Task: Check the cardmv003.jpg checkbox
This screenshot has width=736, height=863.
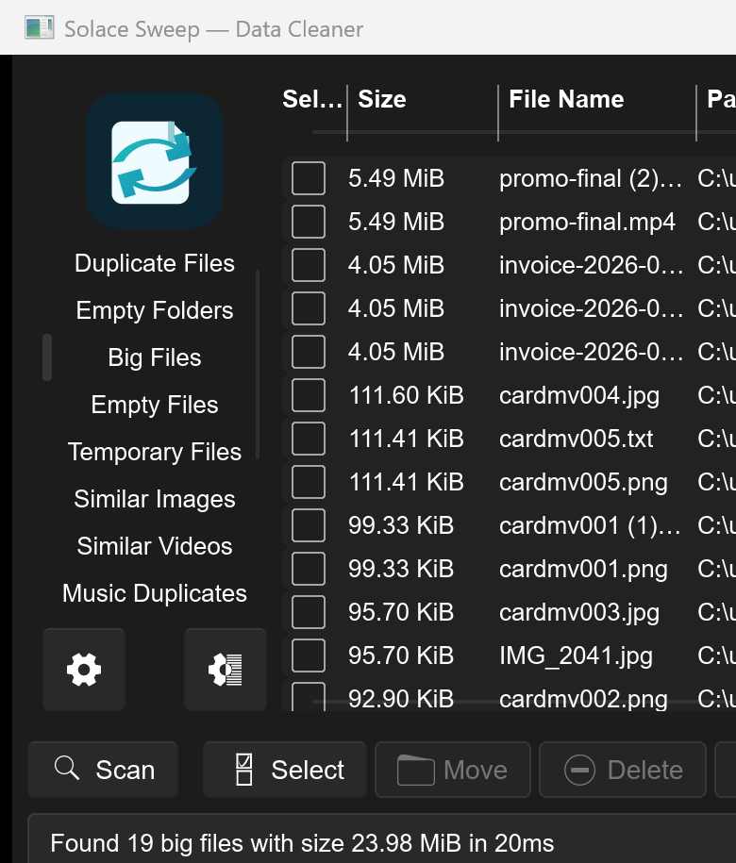Action: (309, 612)
